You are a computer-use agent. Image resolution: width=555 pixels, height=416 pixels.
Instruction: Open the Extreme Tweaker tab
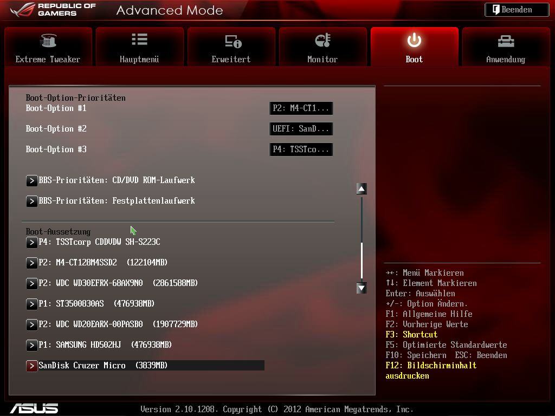[x=48, y=47]
